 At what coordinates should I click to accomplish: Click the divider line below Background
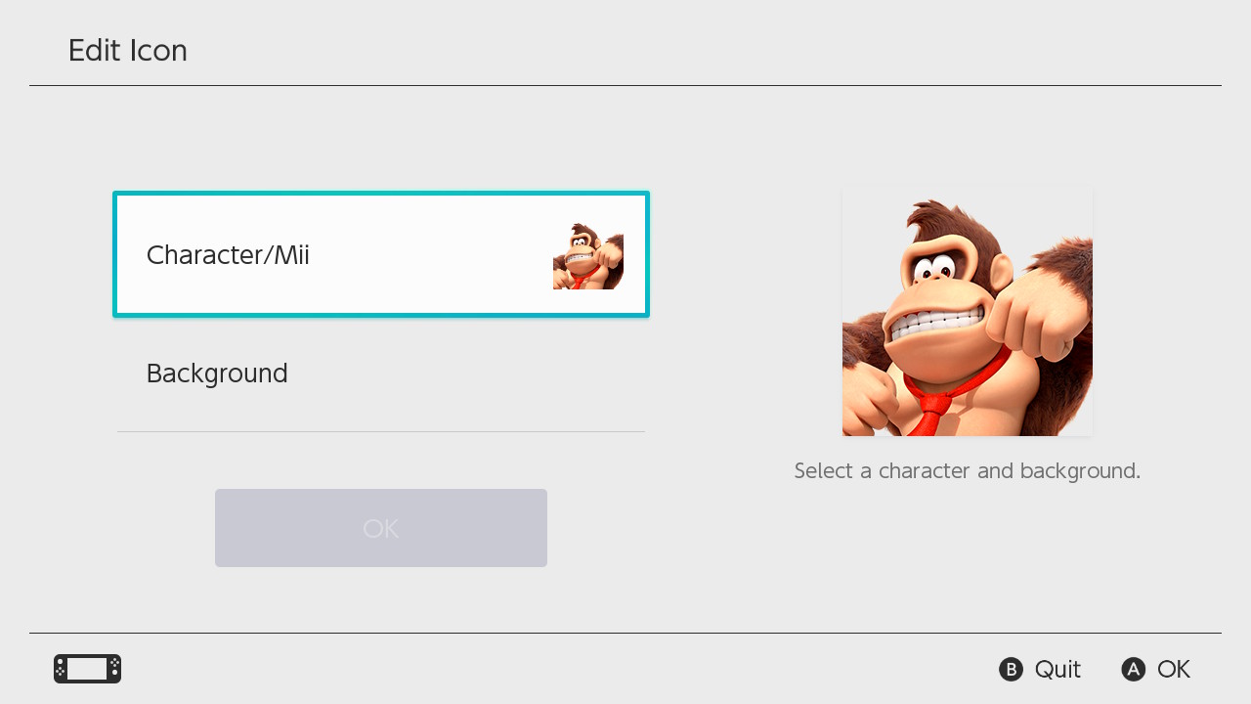point(381,431)
